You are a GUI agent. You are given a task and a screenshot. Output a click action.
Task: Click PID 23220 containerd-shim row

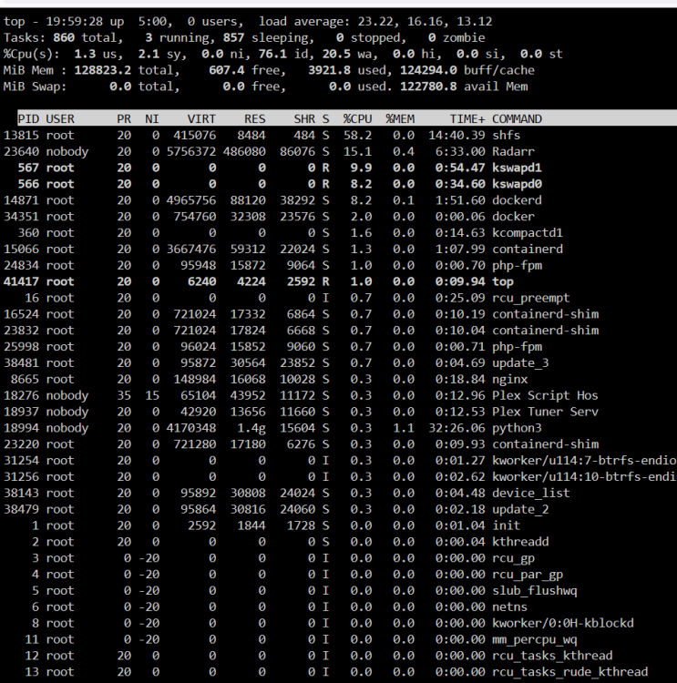pos(21,444)
